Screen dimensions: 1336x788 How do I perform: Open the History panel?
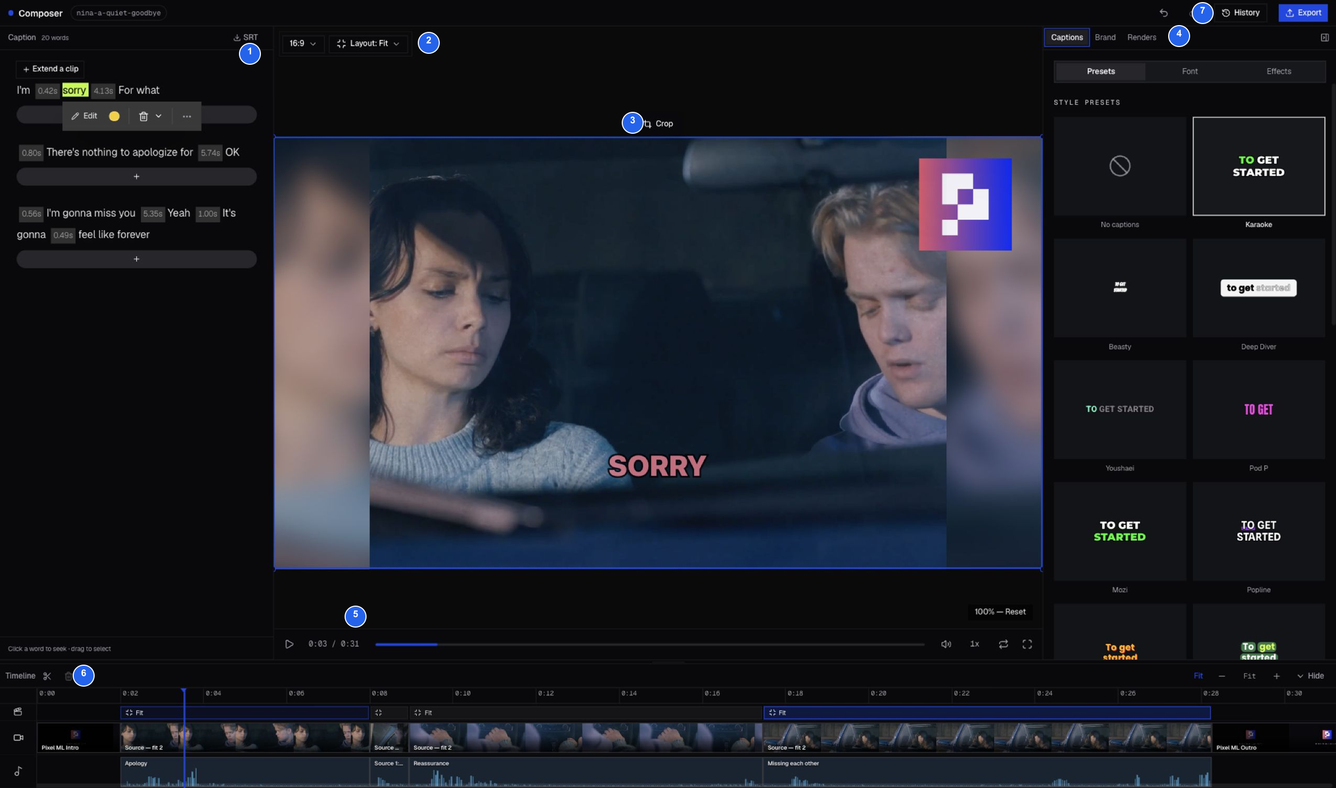click(1240, 13)
